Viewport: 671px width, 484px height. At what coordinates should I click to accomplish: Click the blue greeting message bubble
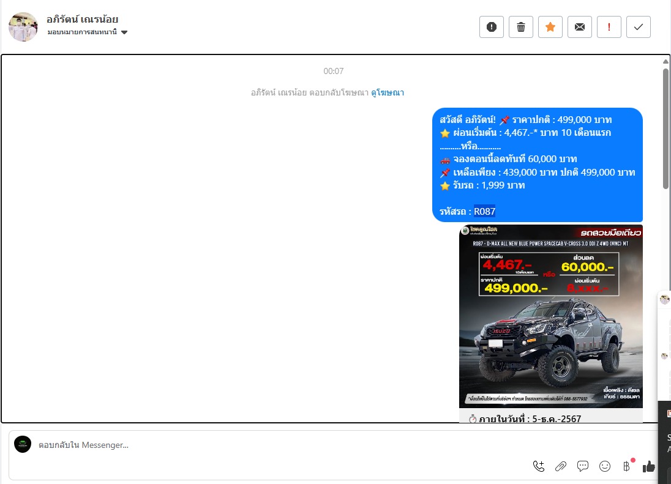tap(537, 165)
